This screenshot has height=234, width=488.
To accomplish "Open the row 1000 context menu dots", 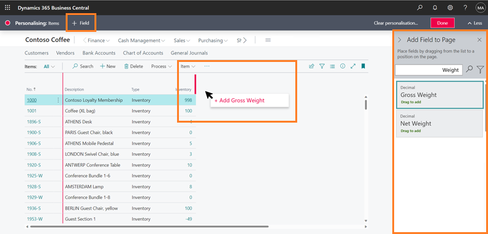I will [x=58, y=100].
